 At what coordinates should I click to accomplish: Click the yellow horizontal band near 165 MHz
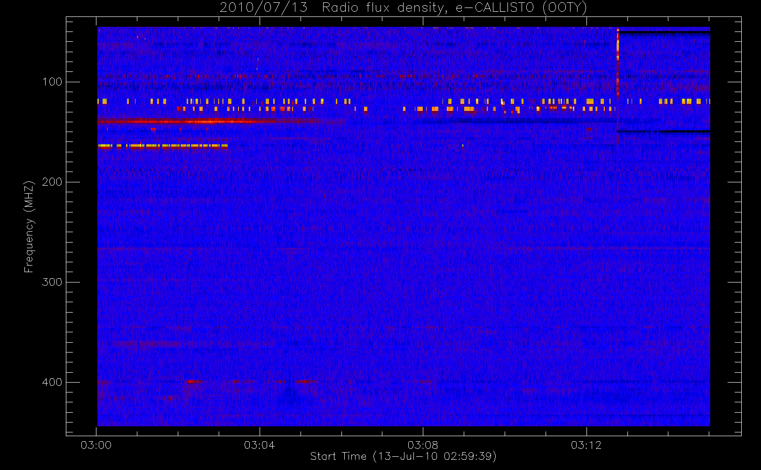pos(162,146)
